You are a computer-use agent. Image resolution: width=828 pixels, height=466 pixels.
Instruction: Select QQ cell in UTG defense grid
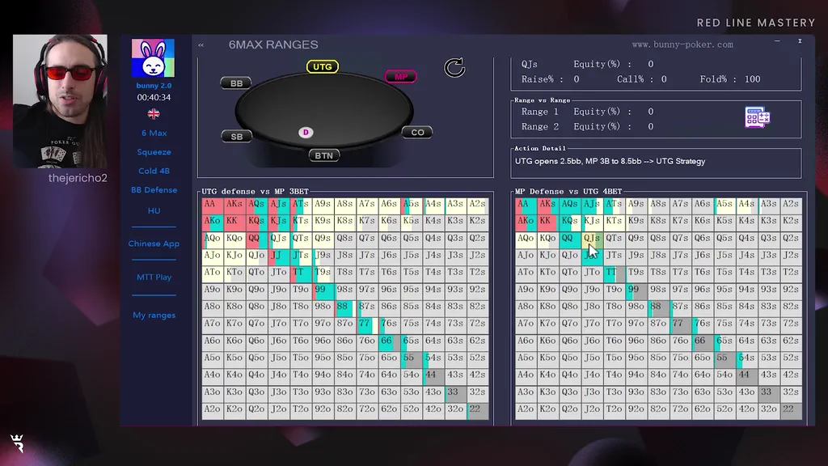pos(256,239)
